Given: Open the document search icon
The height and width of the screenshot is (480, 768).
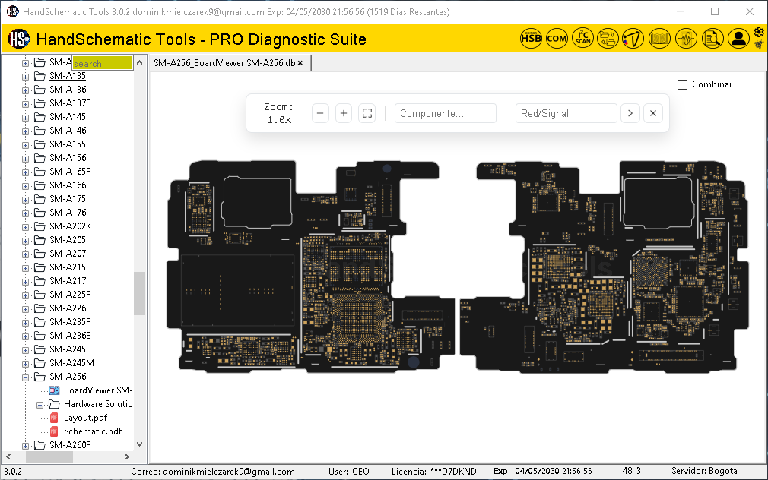Looking at the screenshot, I should pos(712,38).
